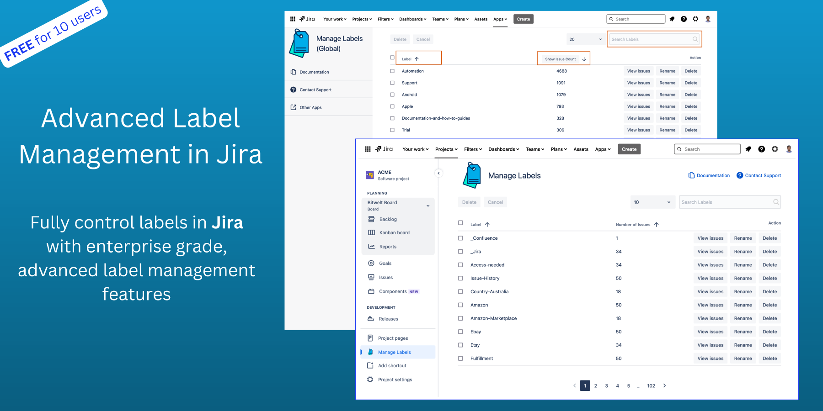Open the Apps menu
This screenshot has width=823, height=411.
(x=603, y=149)
